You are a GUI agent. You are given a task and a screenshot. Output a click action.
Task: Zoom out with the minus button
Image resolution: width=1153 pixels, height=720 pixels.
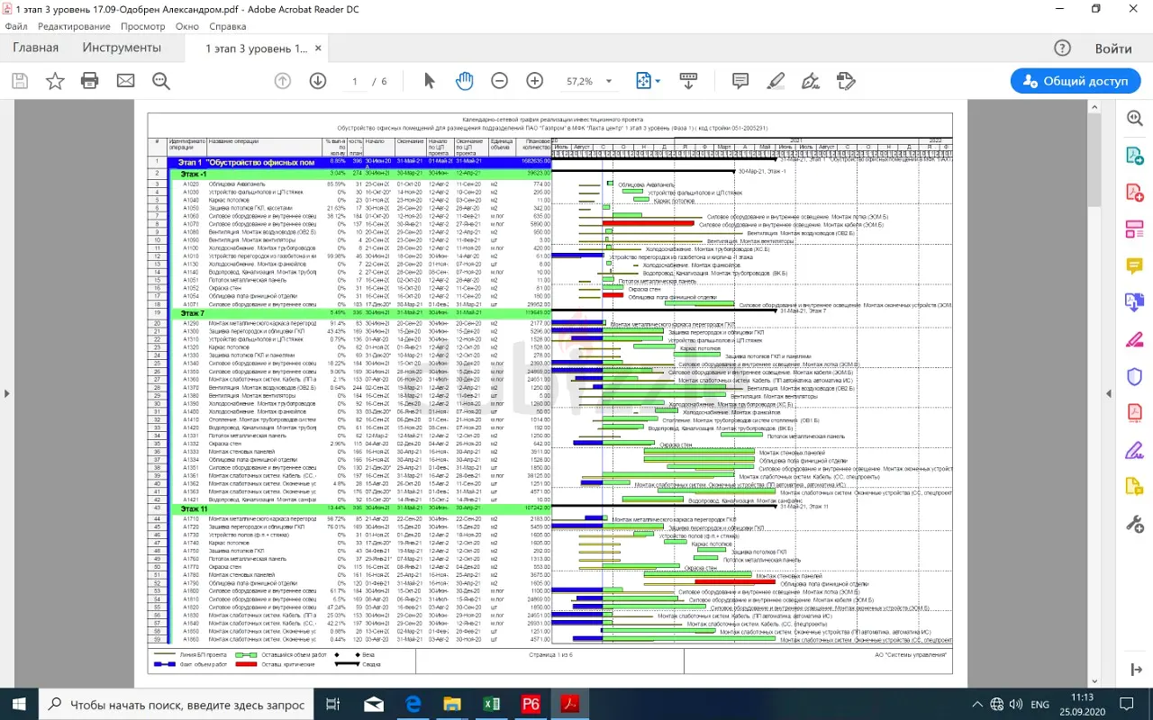500,81
